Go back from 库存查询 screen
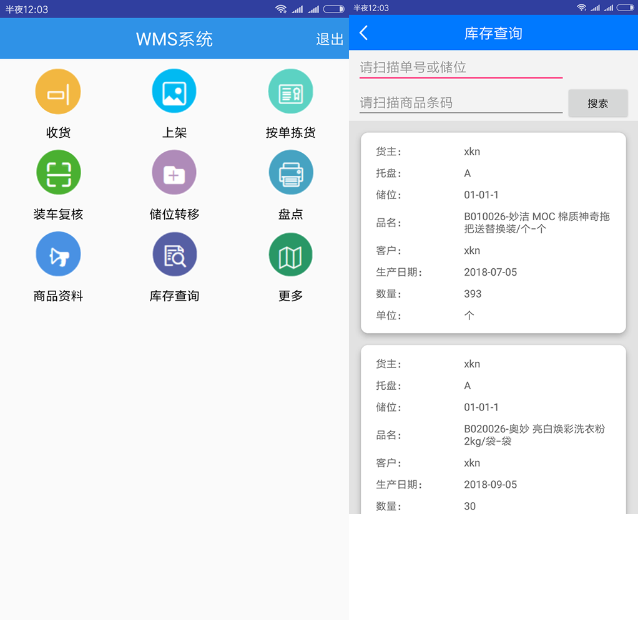Image resolution: width=638 pixels, height=620 pixels. (x=364, y=33)
